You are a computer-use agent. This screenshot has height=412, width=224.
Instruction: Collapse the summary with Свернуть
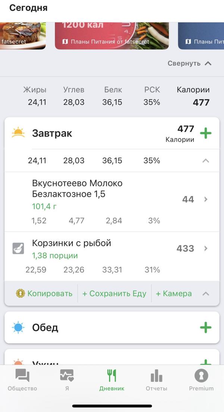189,63
